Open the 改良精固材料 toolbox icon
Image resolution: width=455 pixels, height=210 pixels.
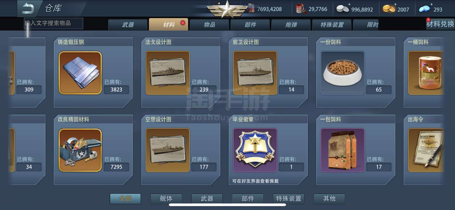[80, 150]
